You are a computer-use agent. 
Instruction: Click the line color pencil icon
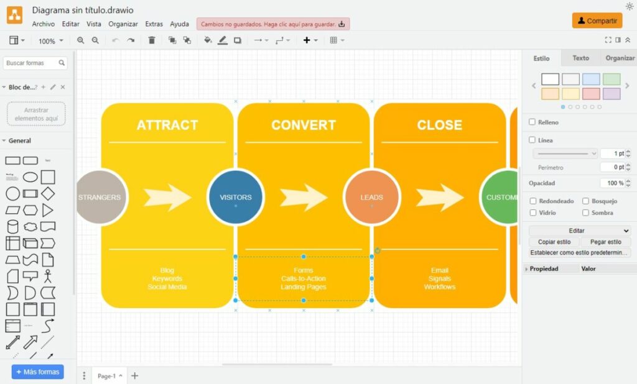223,40
